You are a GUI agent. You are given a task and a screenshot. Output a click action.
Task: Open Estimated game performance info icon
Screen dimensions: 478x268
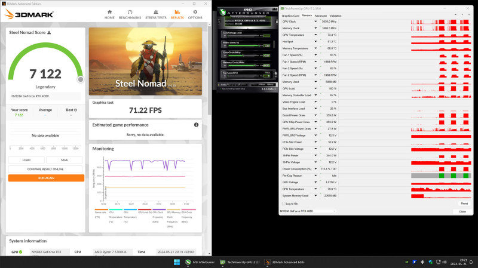196,125
